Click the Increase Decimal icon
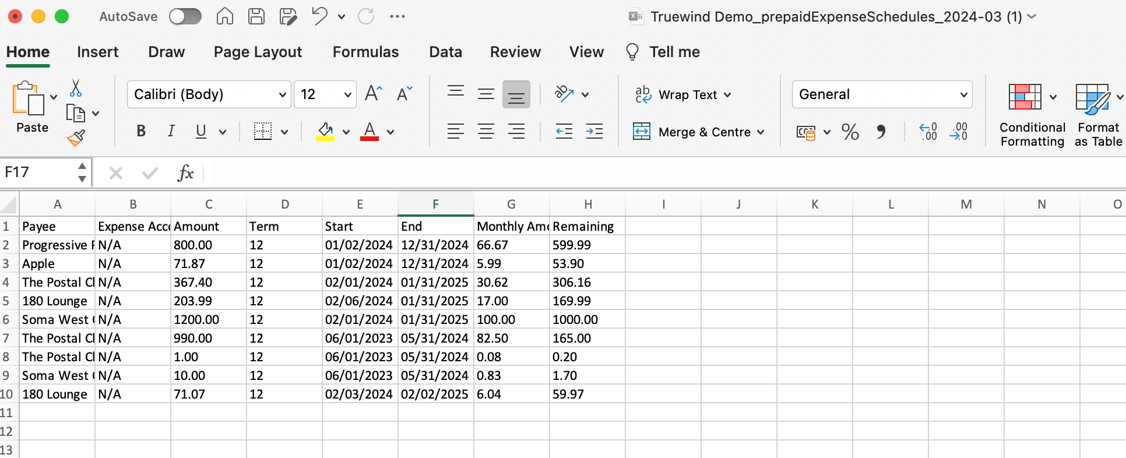The image size is (1126, 458). pyautogui.click(x=928, y=132)
